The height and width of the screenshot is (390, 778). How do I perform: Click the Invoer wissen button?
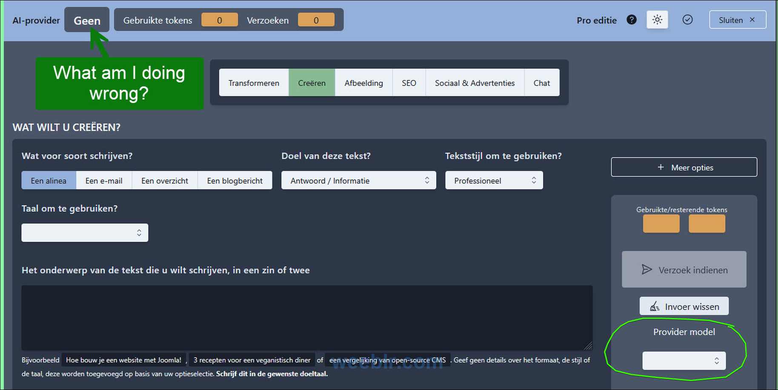point(684,307)
